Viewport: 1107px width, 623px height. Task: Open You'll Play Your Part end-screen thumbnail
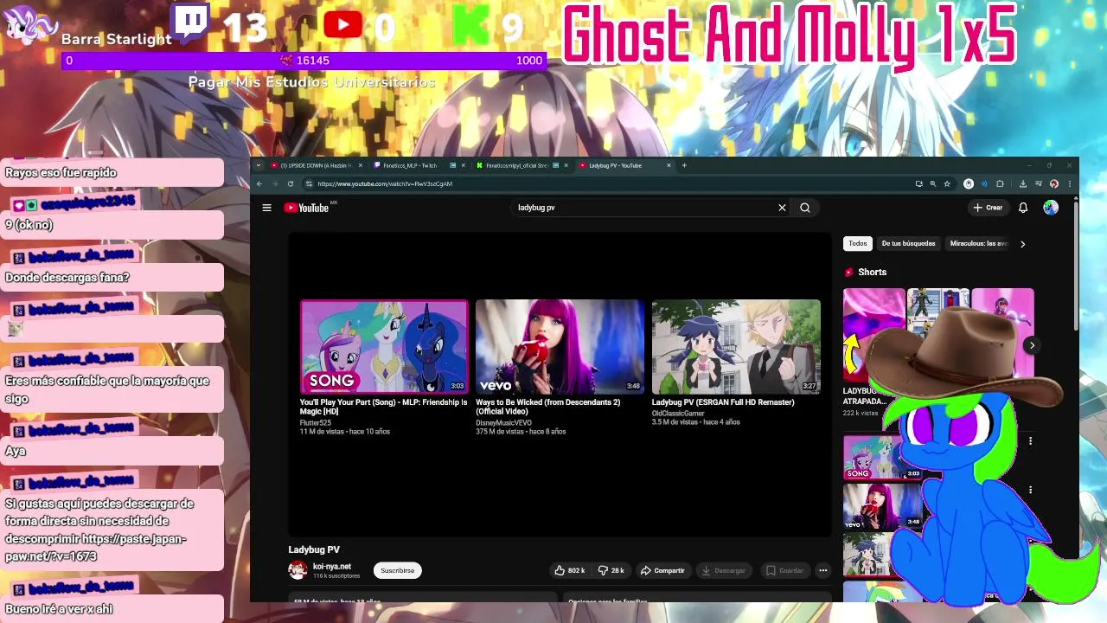[x=384, y=347]
